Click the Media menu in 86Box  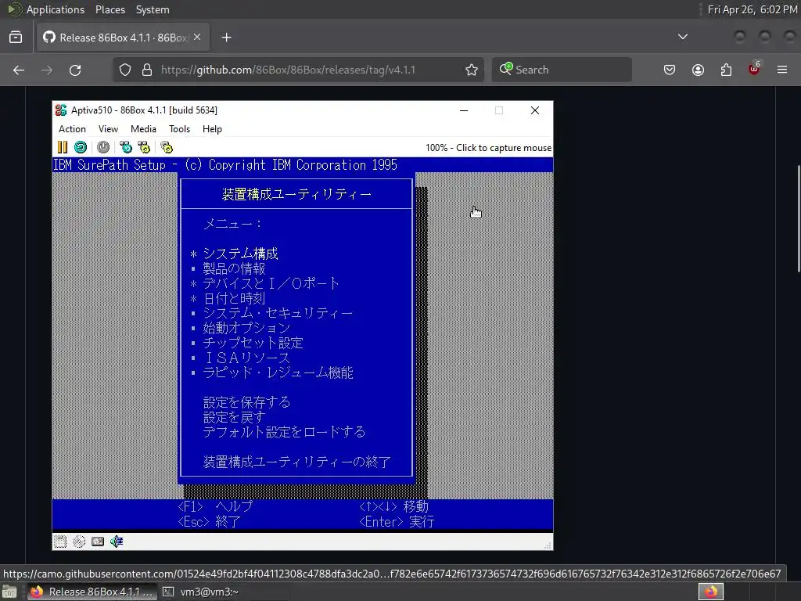point(143,129)
